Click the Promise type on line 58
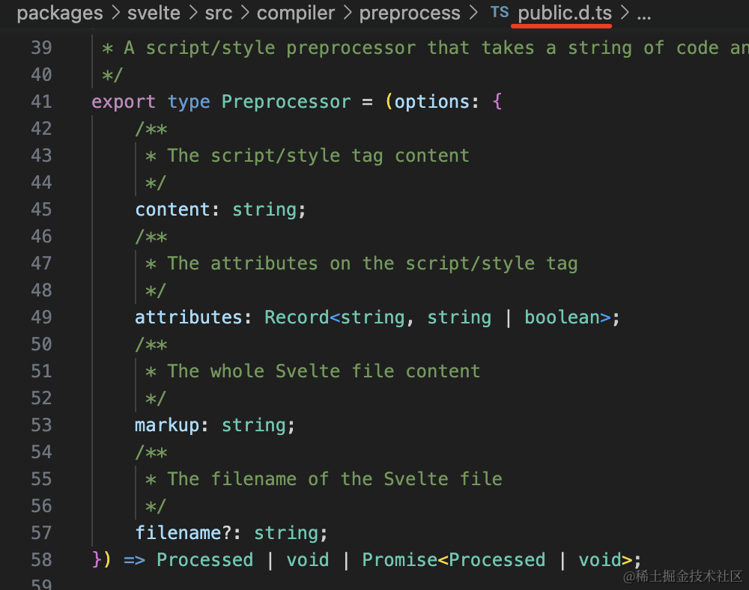 point(399,560)
